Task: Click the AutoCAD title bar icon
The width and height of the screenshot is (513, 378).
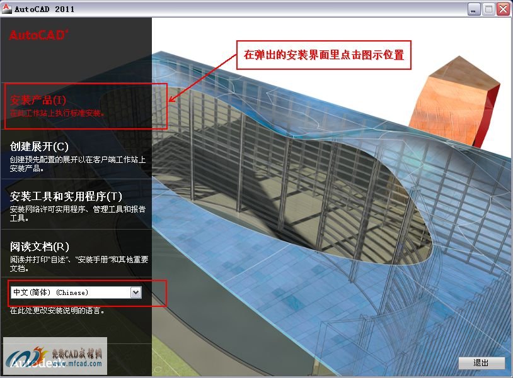Action: pos(6,8)
